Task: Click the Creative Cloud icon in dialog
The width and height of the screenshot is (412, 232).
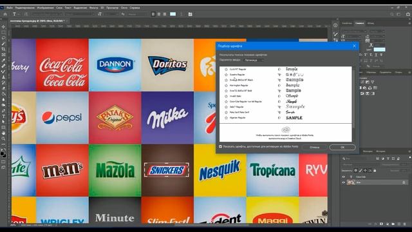Action: 286,130
